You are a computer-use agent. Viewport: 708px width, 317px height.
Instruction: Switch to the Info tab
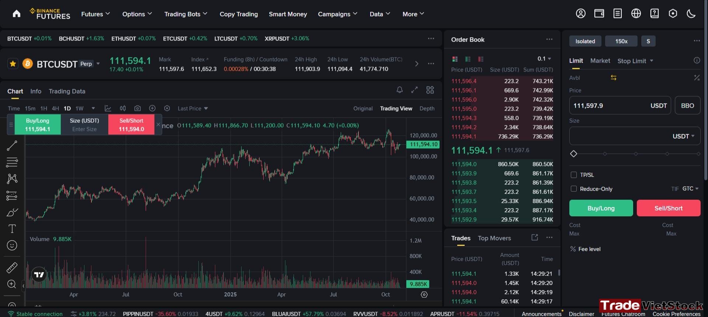(x=36, y=91)
